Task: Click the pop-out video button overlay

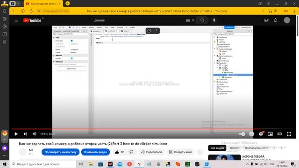Action: tap(149, 31)
